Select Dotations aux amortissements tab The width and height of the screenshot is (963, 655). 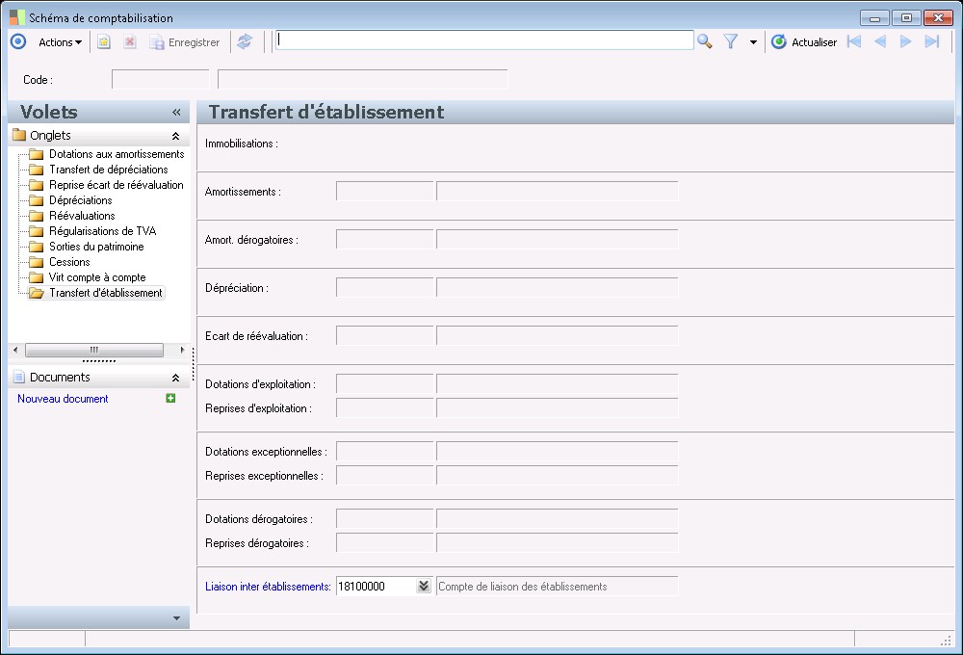click(x=117, y=154)
